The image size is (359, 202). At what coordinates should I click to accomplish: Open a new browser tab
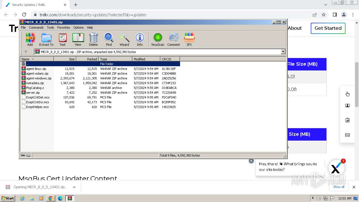(76, 5)
